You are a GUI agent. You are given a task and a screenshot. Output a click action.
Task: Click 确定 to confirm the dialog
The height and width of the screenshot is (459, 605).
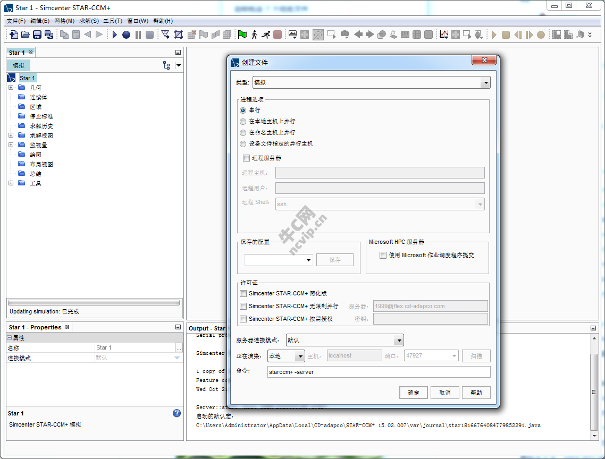[413, 393]
